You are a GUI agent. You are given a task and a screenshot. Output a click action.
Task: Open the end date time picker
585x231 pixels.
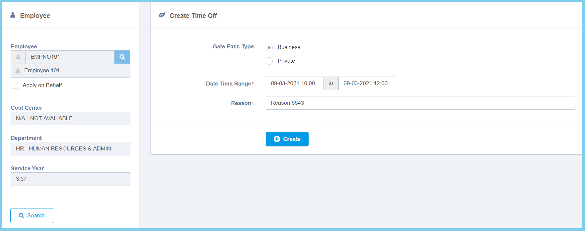367,84
